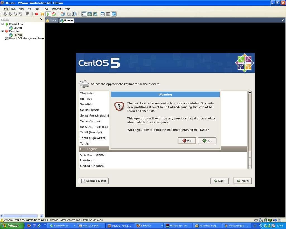This screenshot has width=286, height=229.
Task: Click the CentOS logo in installer banner
Action: pos(244,63)
